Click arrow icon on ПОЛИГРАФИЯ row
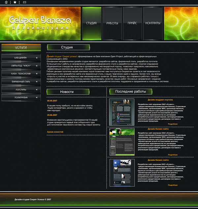Screen dimensions: 198x209 point(37,98)
